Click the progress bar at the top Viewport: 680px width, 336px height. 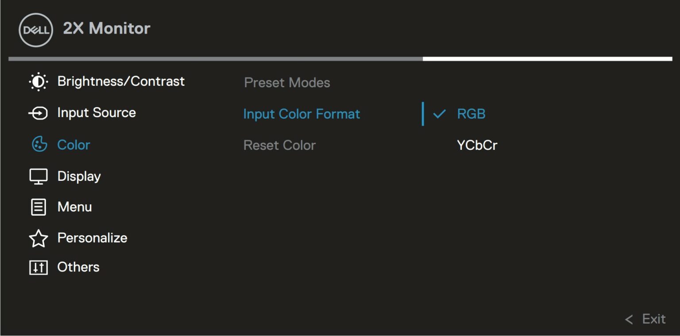[340, 57]
